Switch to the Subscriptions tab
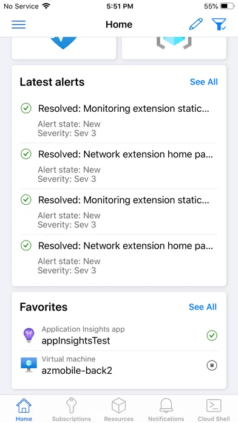This screenshot has height=423, width=238. pyautogui.click(x=72, y=410)
